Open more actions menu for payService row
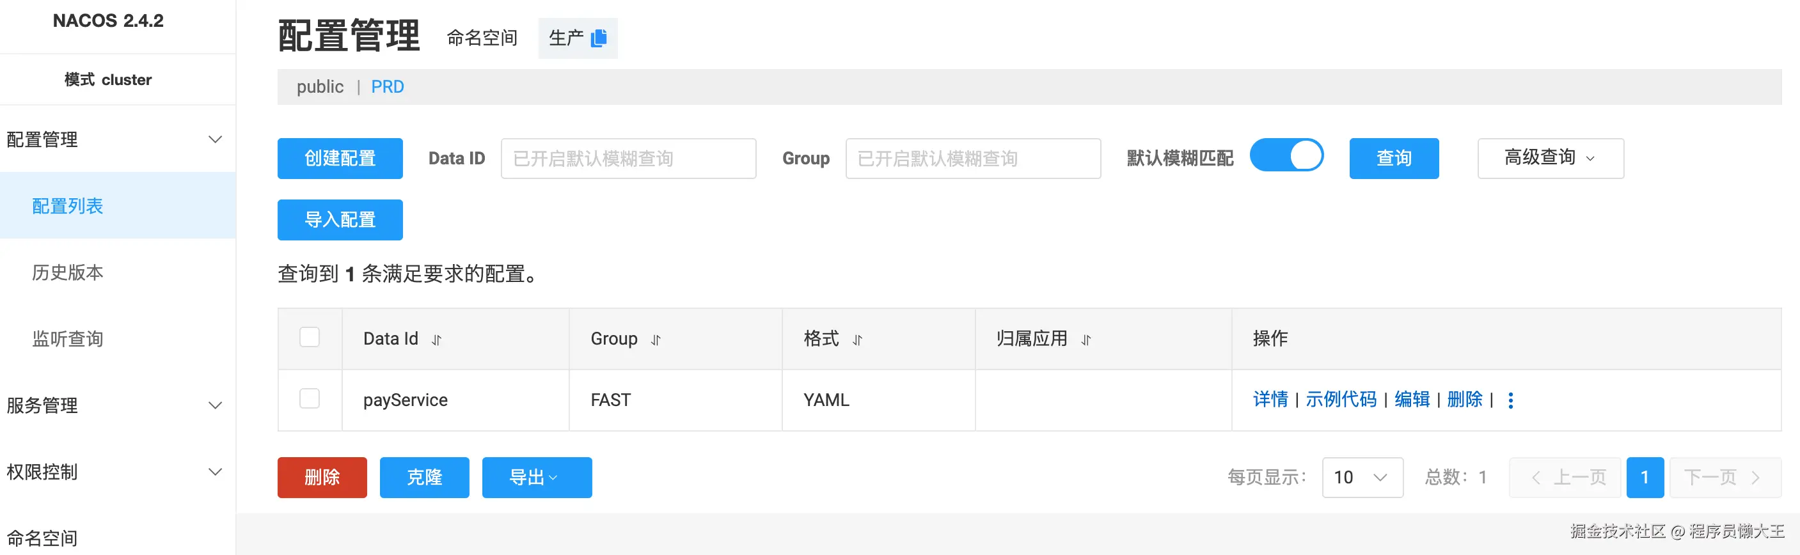This screenshot has width=1800, height=555. [x=1511, y=400]
